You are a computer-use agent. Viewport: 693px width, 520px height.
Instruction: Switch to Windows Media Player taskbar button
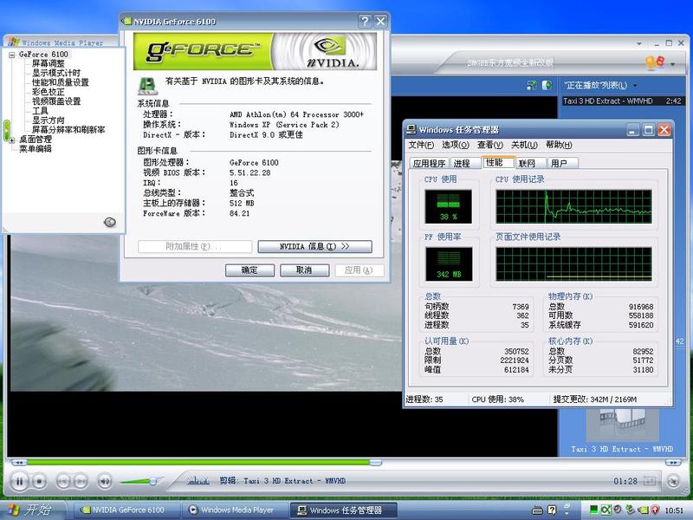(235, 510)
